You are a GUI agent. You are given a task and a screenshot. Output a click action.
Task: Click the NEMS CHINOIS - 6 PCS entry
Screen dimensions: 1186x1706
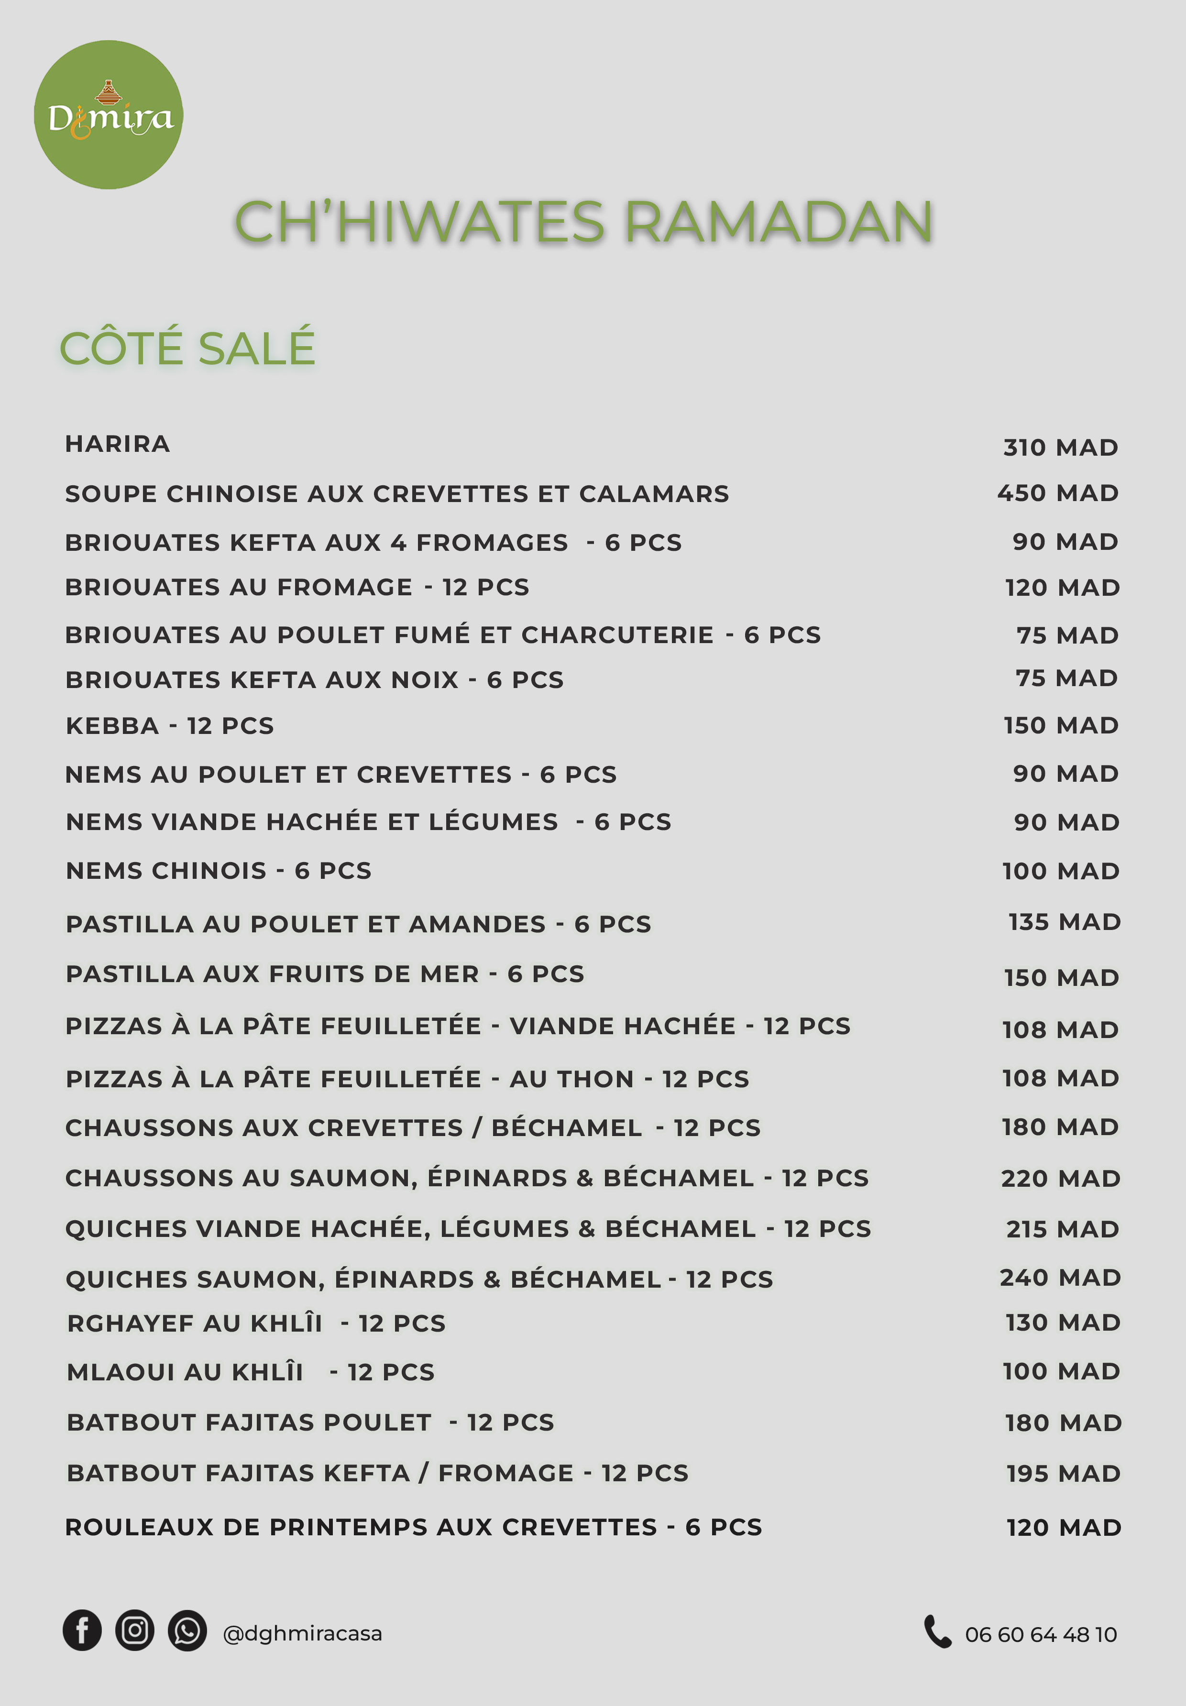pos(219,870)
